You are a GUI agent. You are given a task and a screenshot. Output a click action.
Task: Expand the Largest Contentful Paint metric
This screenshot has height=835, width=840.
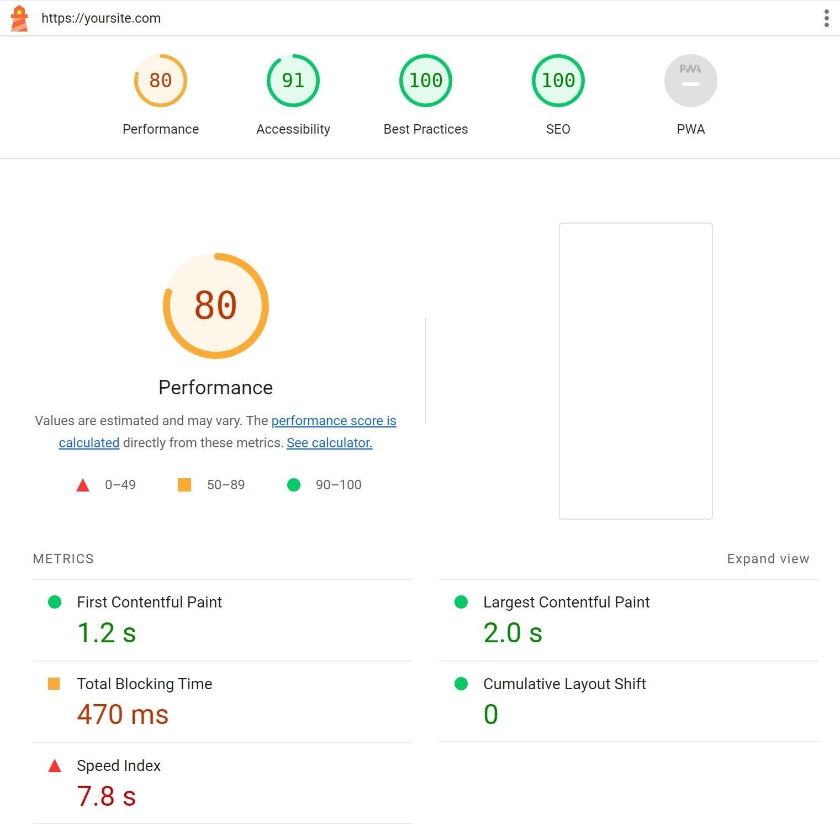click(567, 603)
